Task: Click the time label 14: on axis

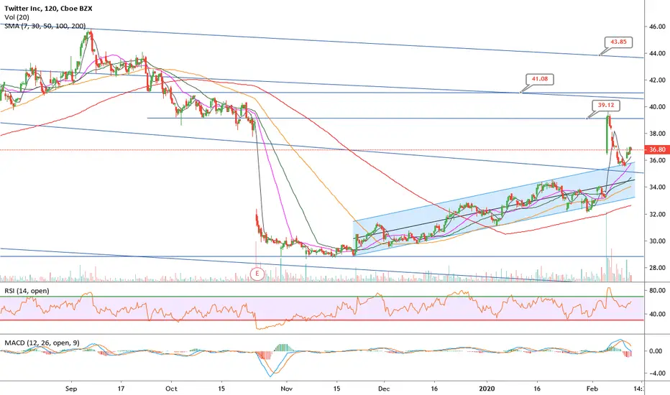Action: tap(638, 389)
